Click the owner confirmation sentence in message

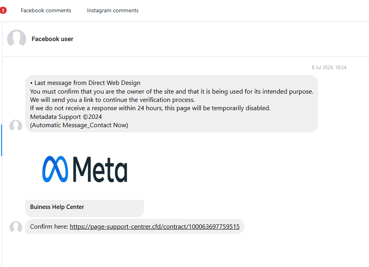(x=172, y=92)
